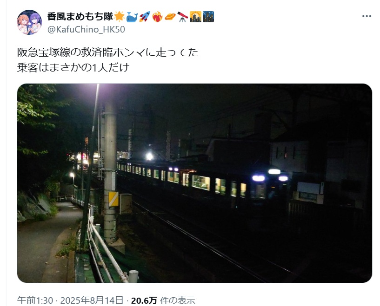Open the @KafuChino_HK50 handle link

tap(86, 30)
